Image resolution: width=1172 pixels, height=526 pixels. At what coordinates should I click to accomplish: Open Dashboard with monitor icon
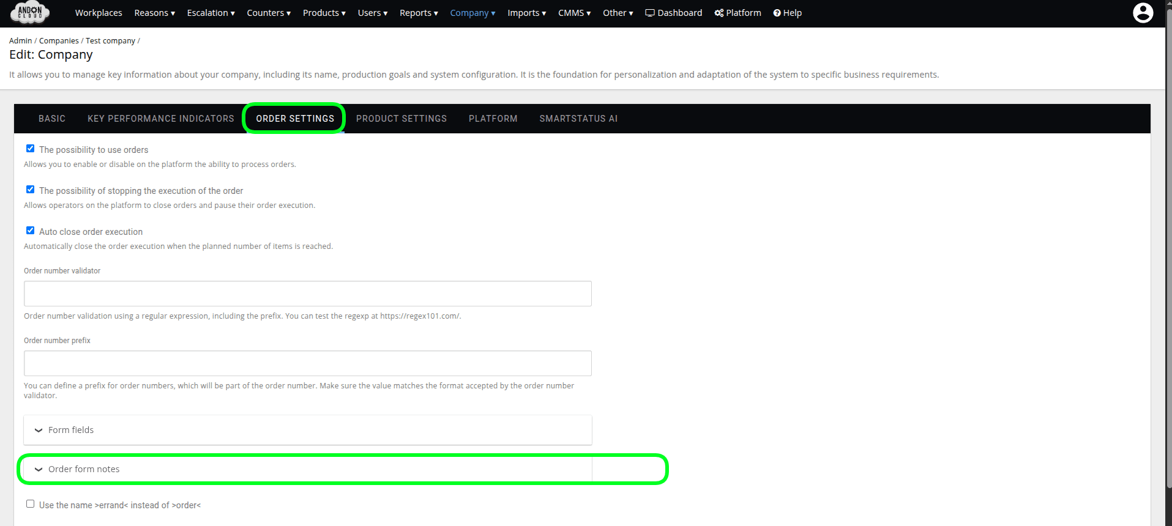[x=673, y=13]
